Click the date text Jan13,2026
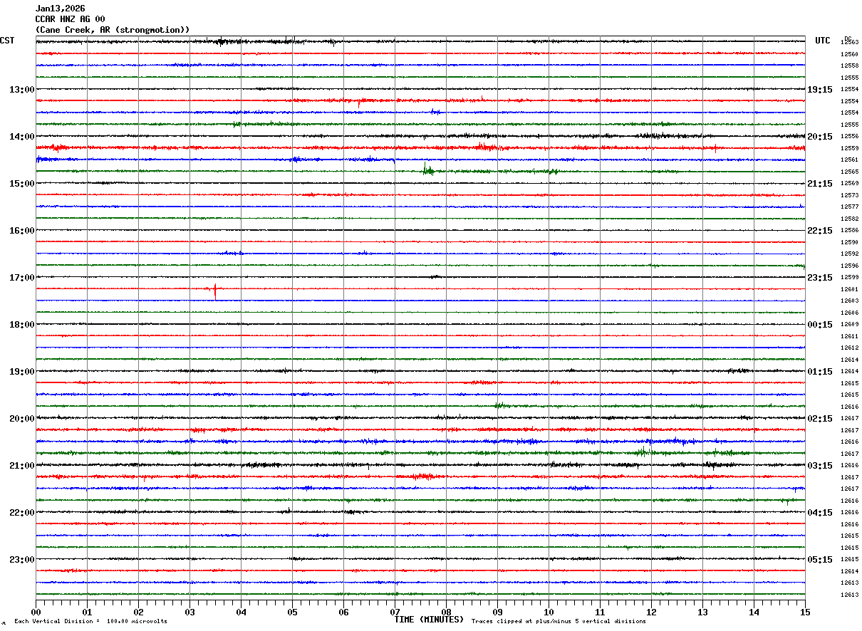Viewport: 862px width, 631px height. 60,9
